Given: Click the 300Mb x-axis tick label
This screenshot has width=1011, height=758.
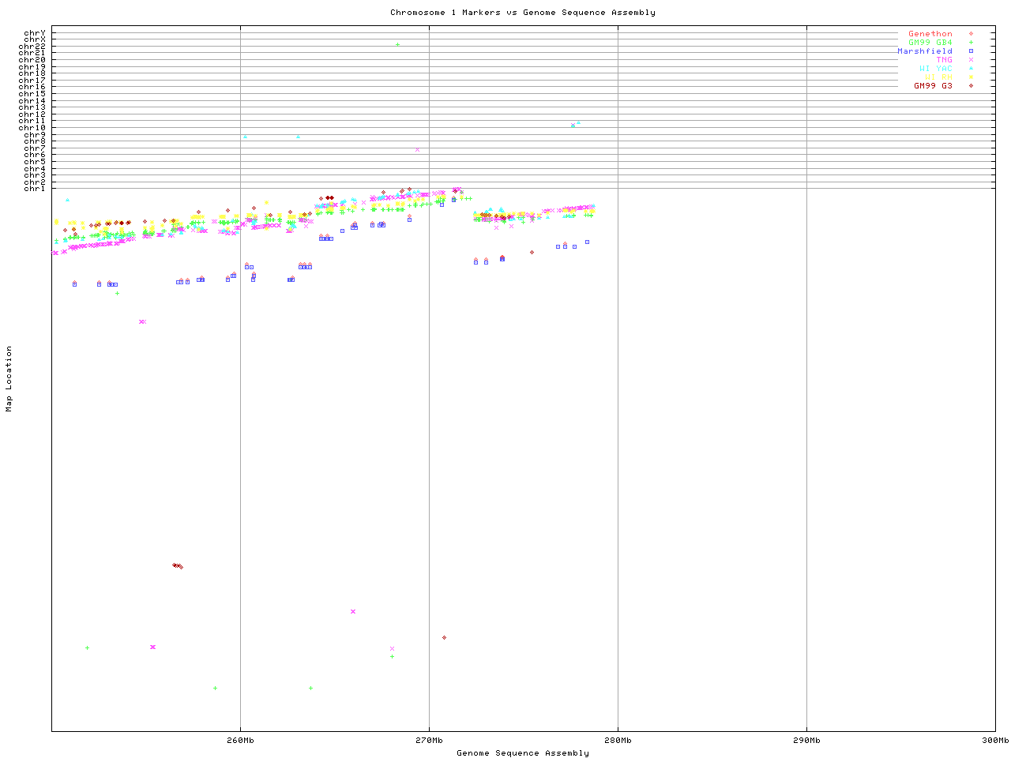Looking at the screenshot, I should pyautogui.click(x=994, y=740).
